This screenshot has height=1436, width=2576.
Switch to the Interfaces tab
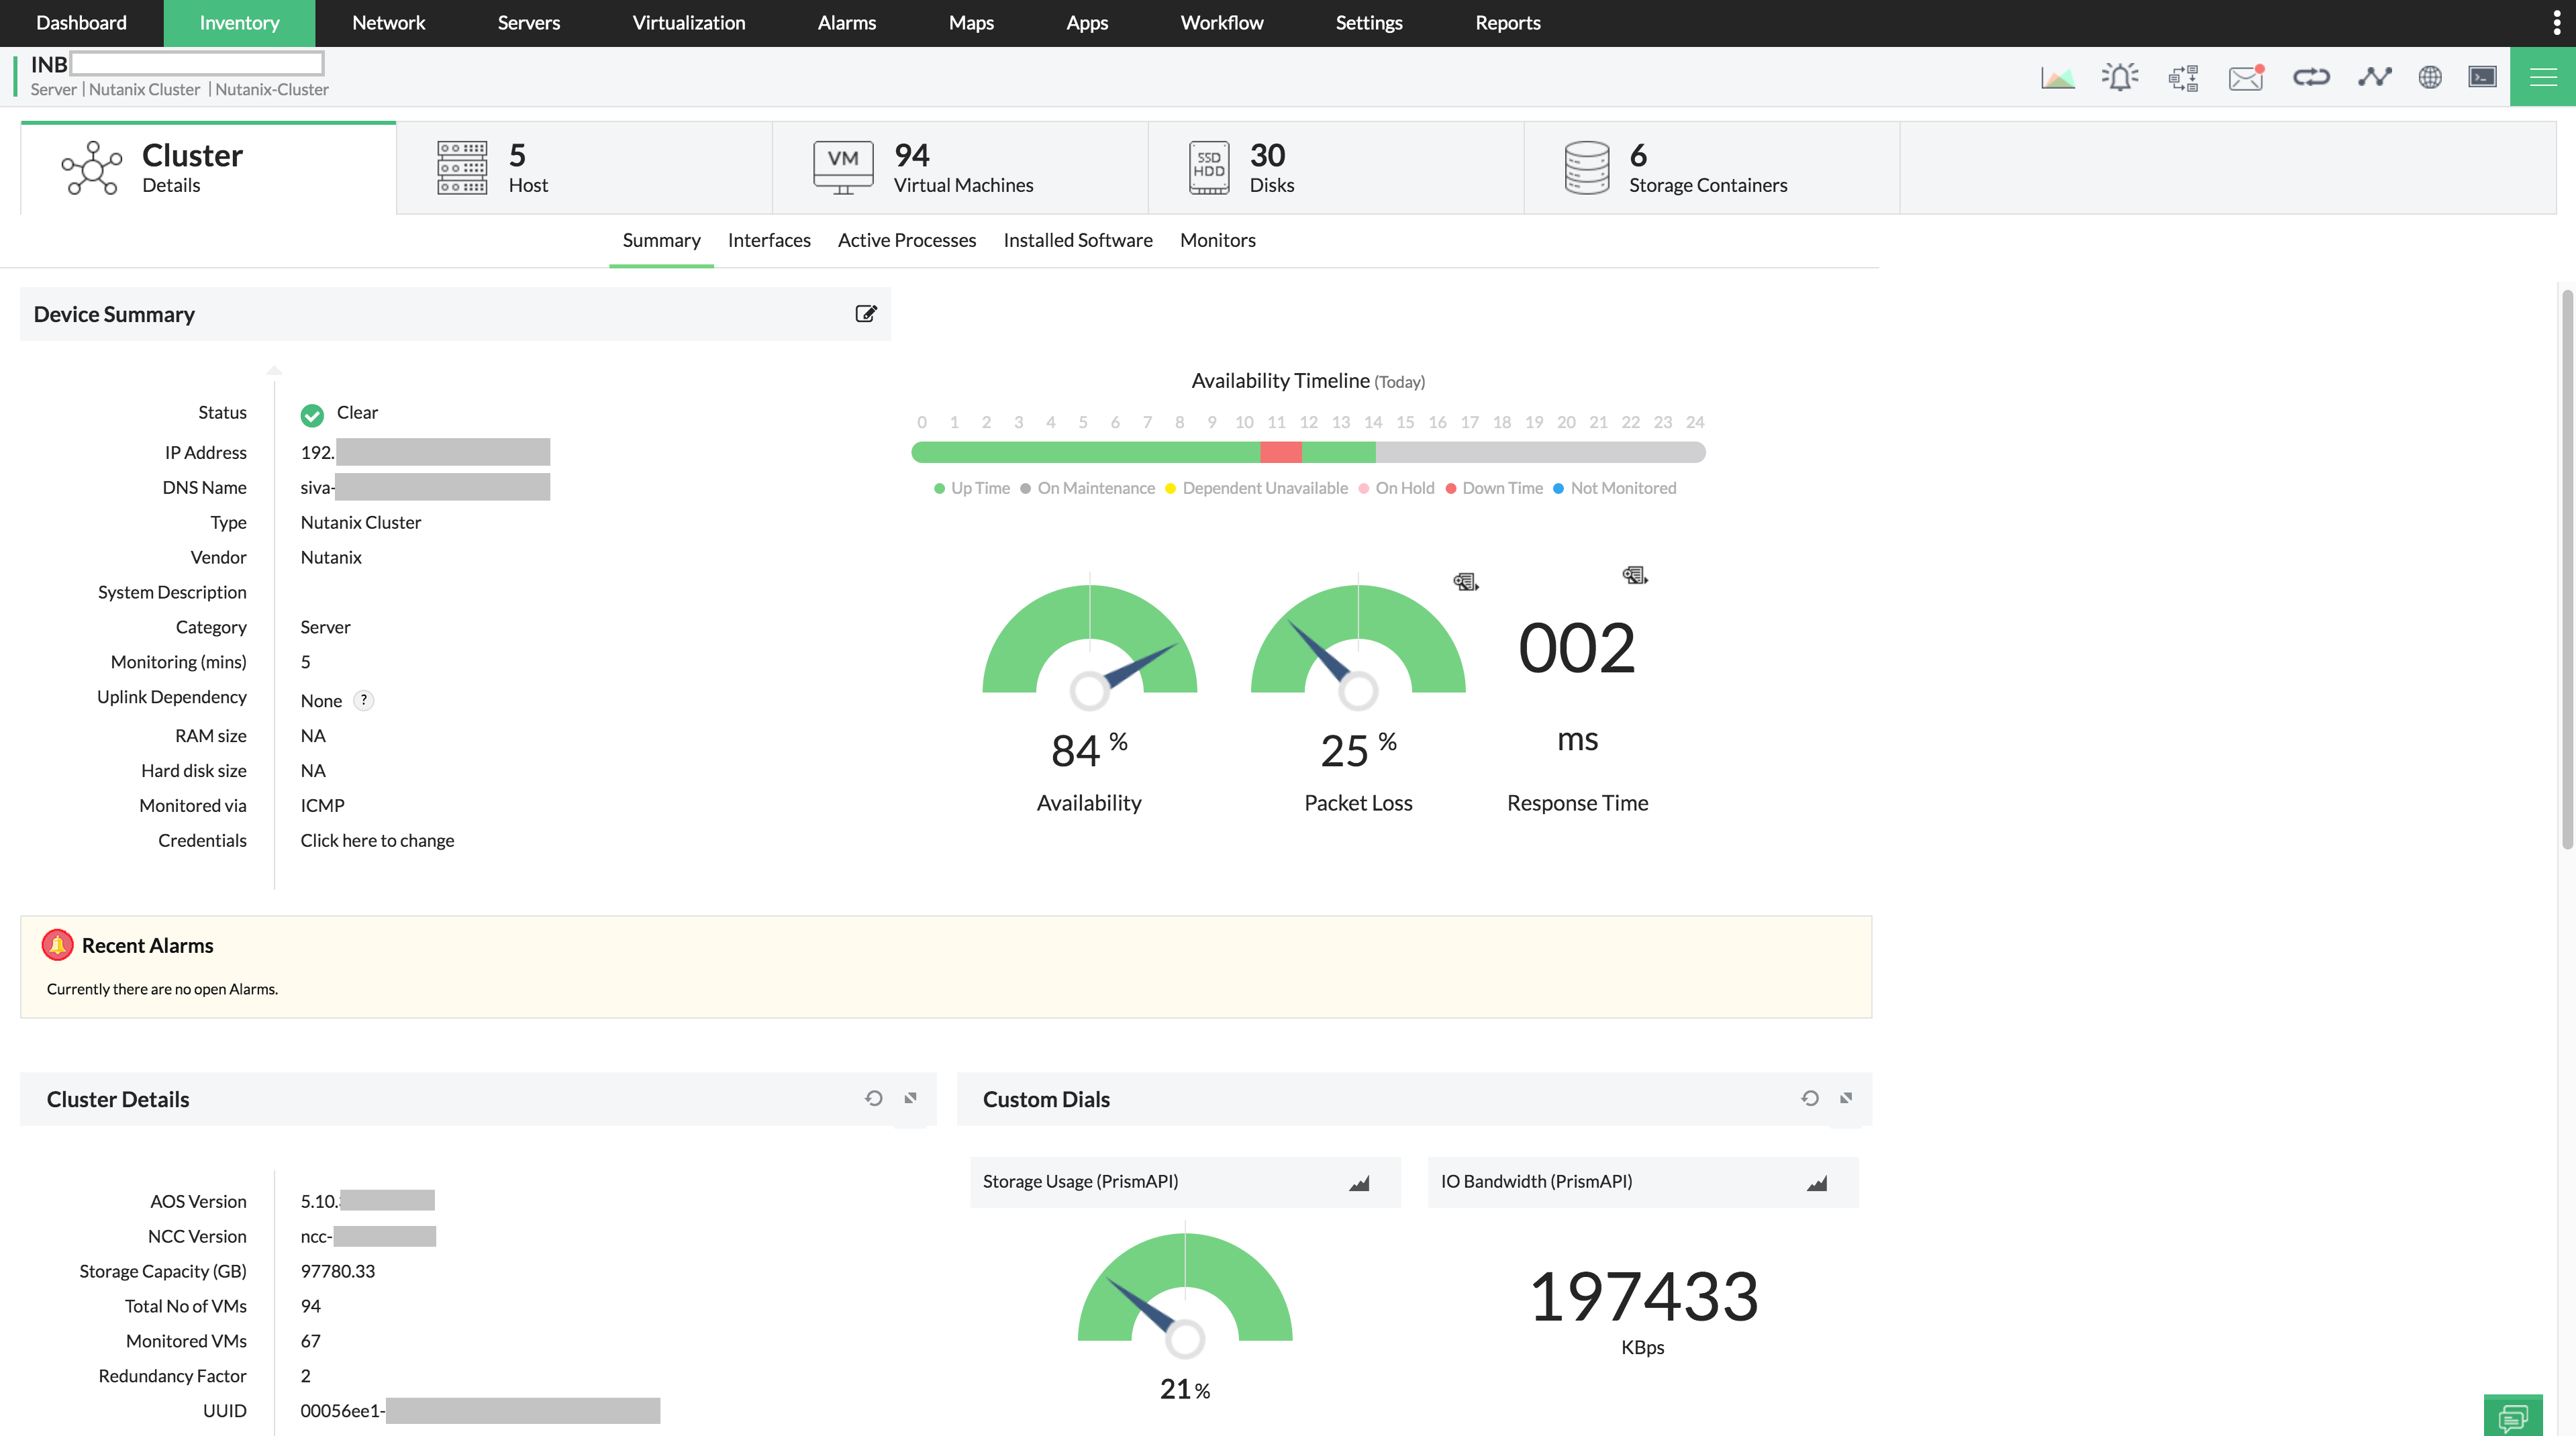769,239
